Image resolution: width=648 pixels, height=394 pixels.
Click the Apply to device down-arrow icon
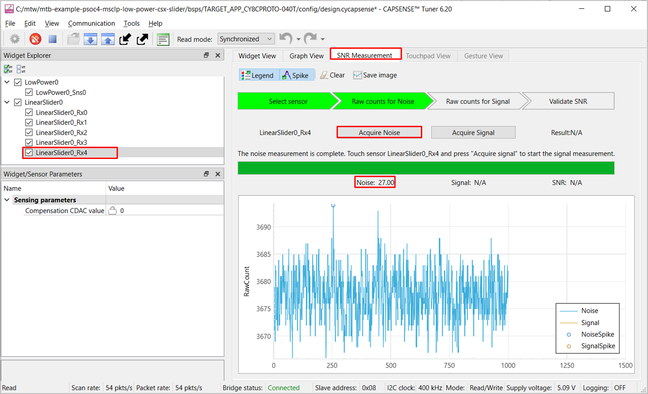(90, 39)
